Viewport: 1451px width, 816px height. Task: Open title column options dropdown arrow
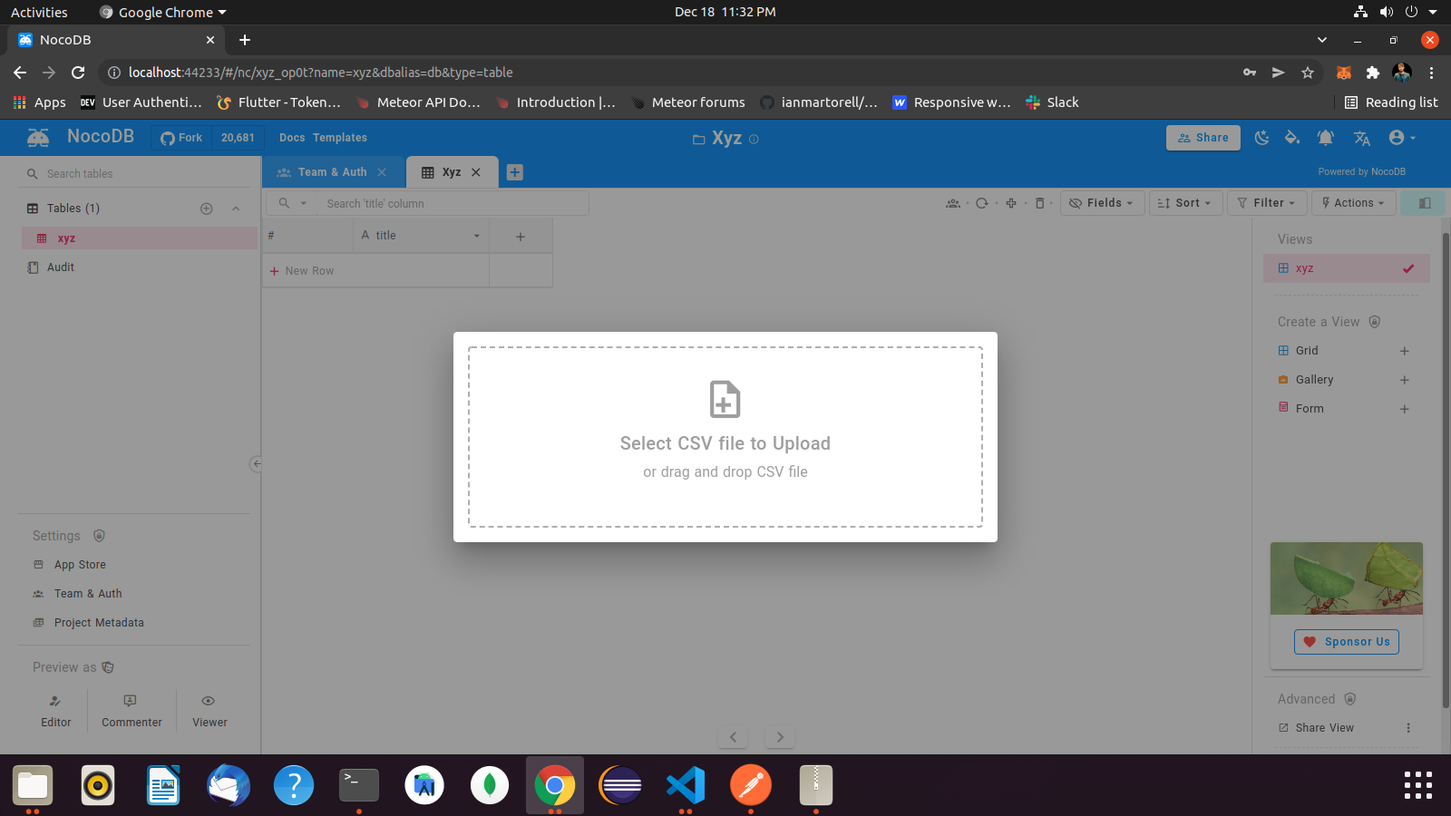476,236
